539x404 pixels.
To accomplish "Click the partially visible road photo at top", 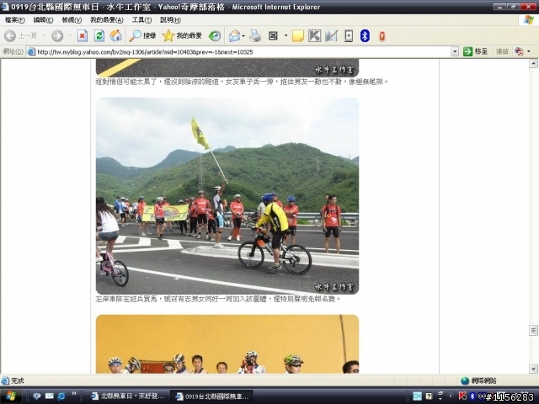I will pyautogui.click(x=227, y=67).
